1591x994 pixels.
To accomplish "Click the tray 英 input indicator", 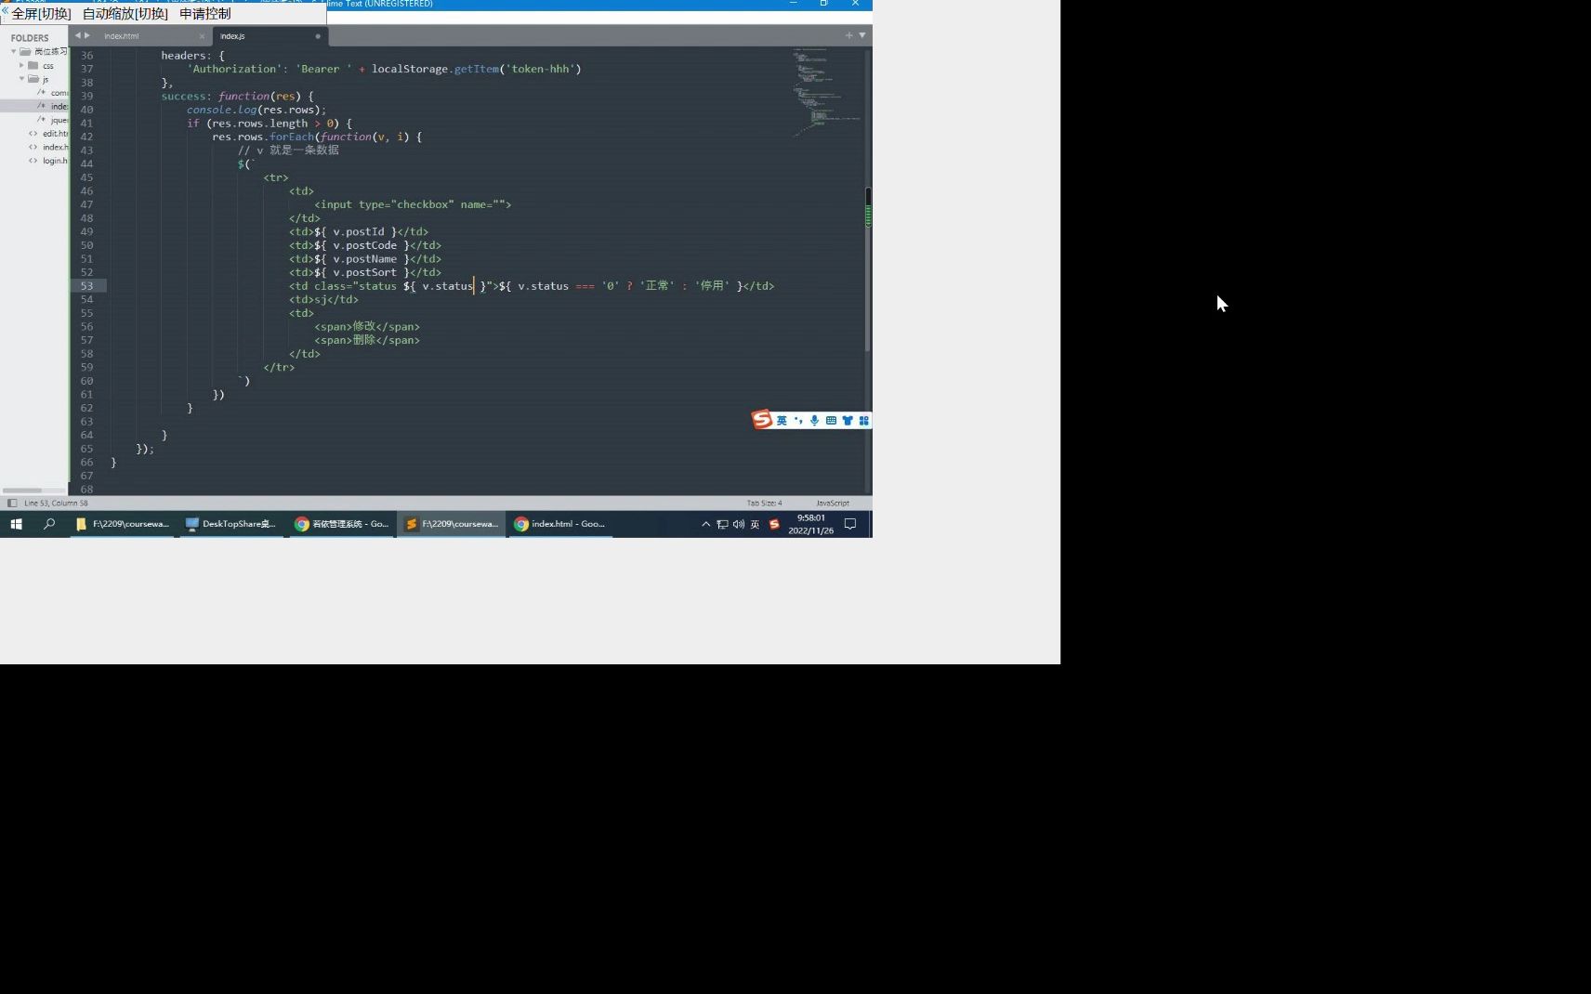I will 755,524.
